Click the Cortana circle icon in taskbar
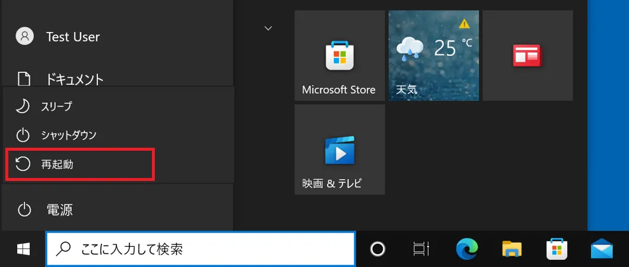The width and height of the screenshot is (629, 267). click(x=377, y=249)
